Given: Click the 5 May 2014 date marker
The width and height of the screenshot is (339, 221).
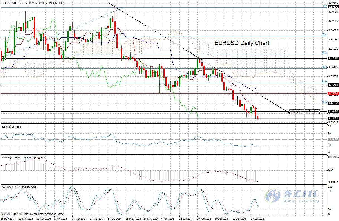Looking at the screenshot, I should 115,218.
